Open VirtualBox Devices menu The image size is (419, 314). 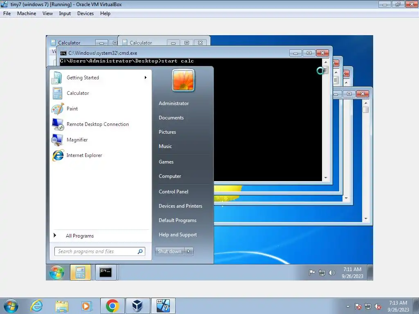pos(86,13)
